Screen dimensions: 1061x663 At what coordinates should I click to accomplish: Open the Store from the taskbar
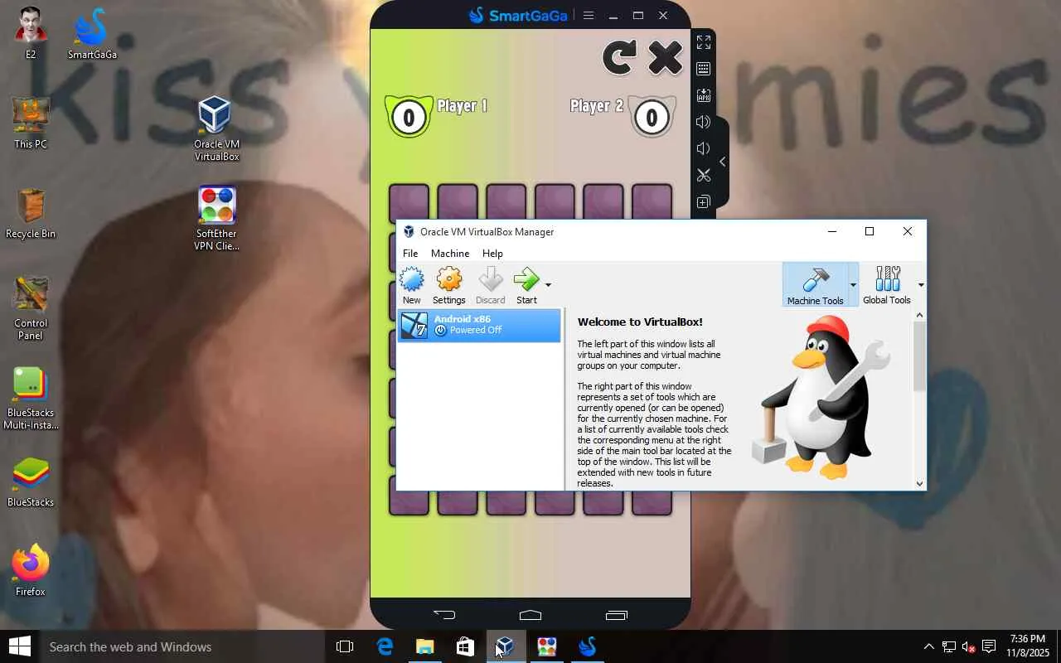coord(465,646)
